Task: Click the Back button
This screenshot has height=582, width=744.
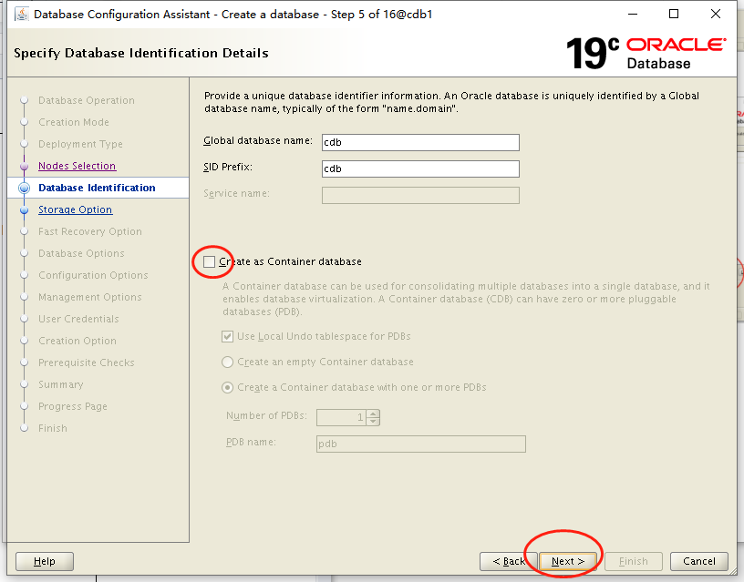Action: 509,562
